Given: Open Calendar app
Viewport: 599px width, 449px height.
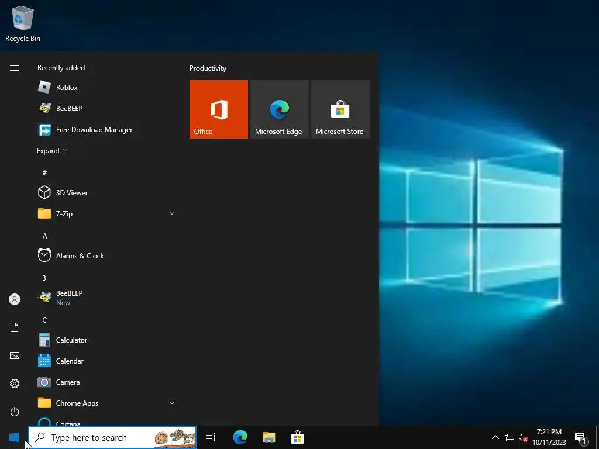Looking at the screenshot, I should pyautogui.click(x=106, y=361).
